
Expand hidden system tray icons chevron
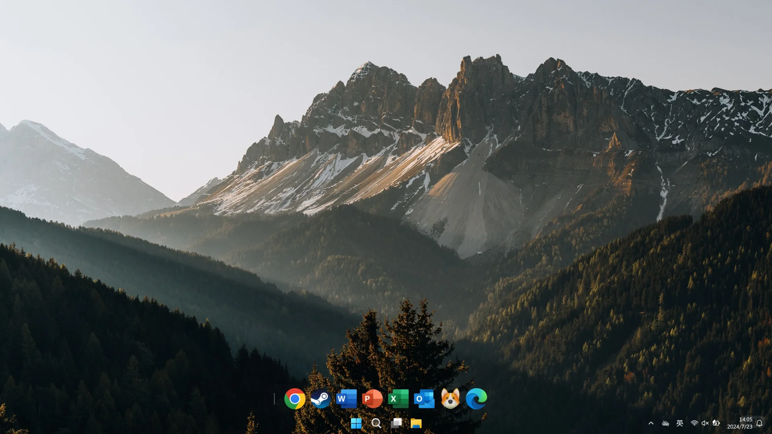click(x=651, y=423)
